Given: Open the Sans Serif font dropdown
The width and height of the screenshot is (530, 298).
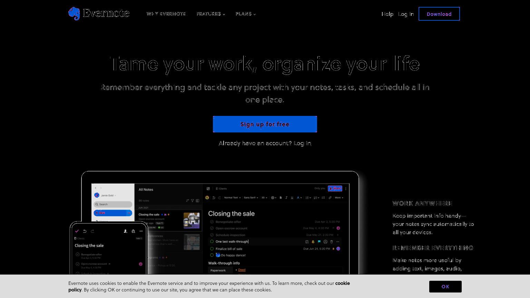Looking at the screenshot, I should 251,198.
